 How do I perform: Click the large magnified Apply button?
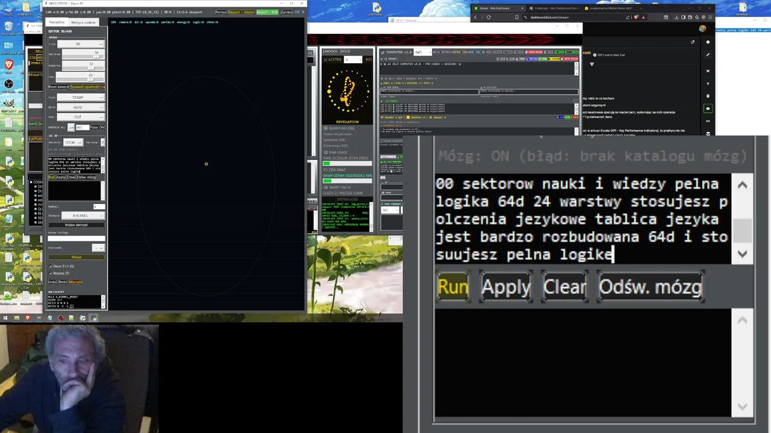506,287
